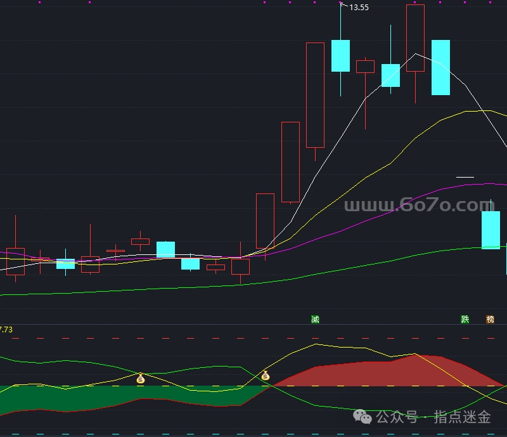Viewport: 507px width, 437px height.
Task: Open the orange 榜 marker icon
Action: 490,319
